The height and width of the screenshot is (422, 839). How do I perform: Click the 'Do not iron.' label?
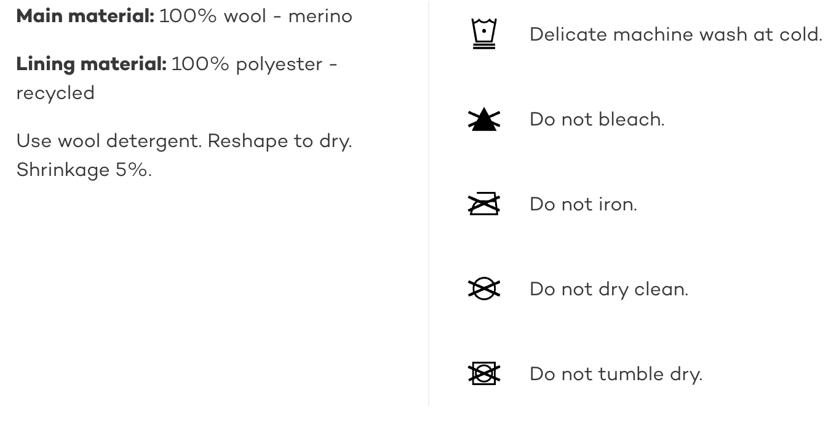tap(583, 204)
